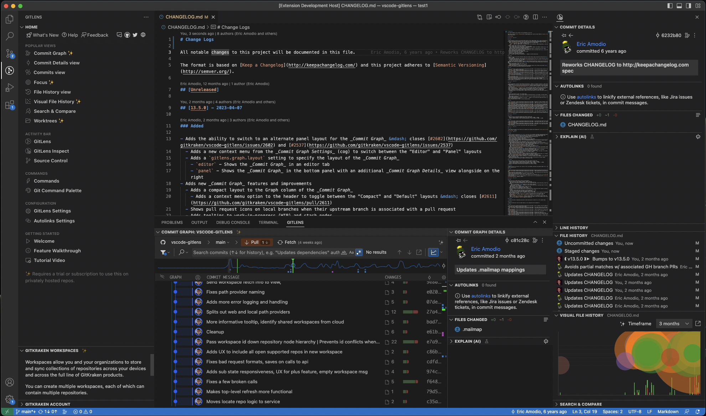Open the main branch dropdown
This screenshot has width=706, height=416.
coord(223,242)
